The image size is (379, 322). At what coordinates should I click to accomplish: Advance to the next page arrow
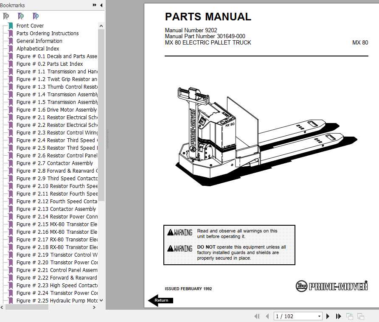pyautogui.click(x=328, y=316)
